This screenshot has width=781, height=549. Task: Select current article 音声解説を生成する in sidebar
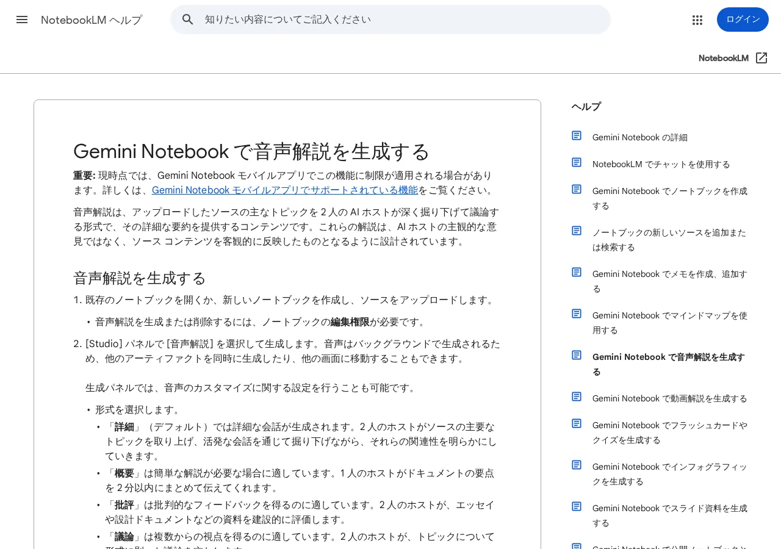[x=669, y=364]
